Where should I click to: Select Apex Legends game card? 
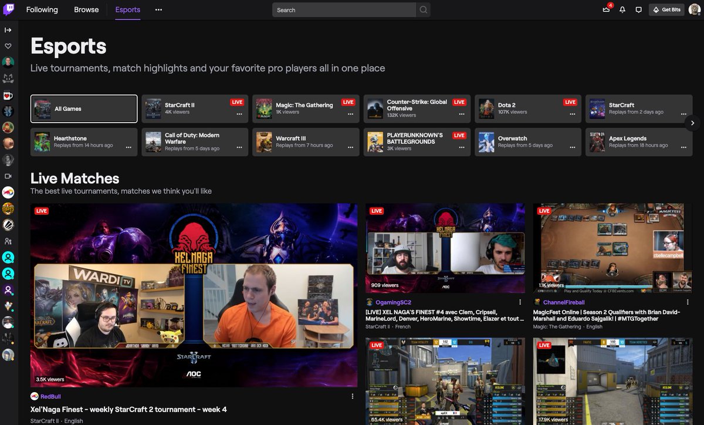coord(639,142)
